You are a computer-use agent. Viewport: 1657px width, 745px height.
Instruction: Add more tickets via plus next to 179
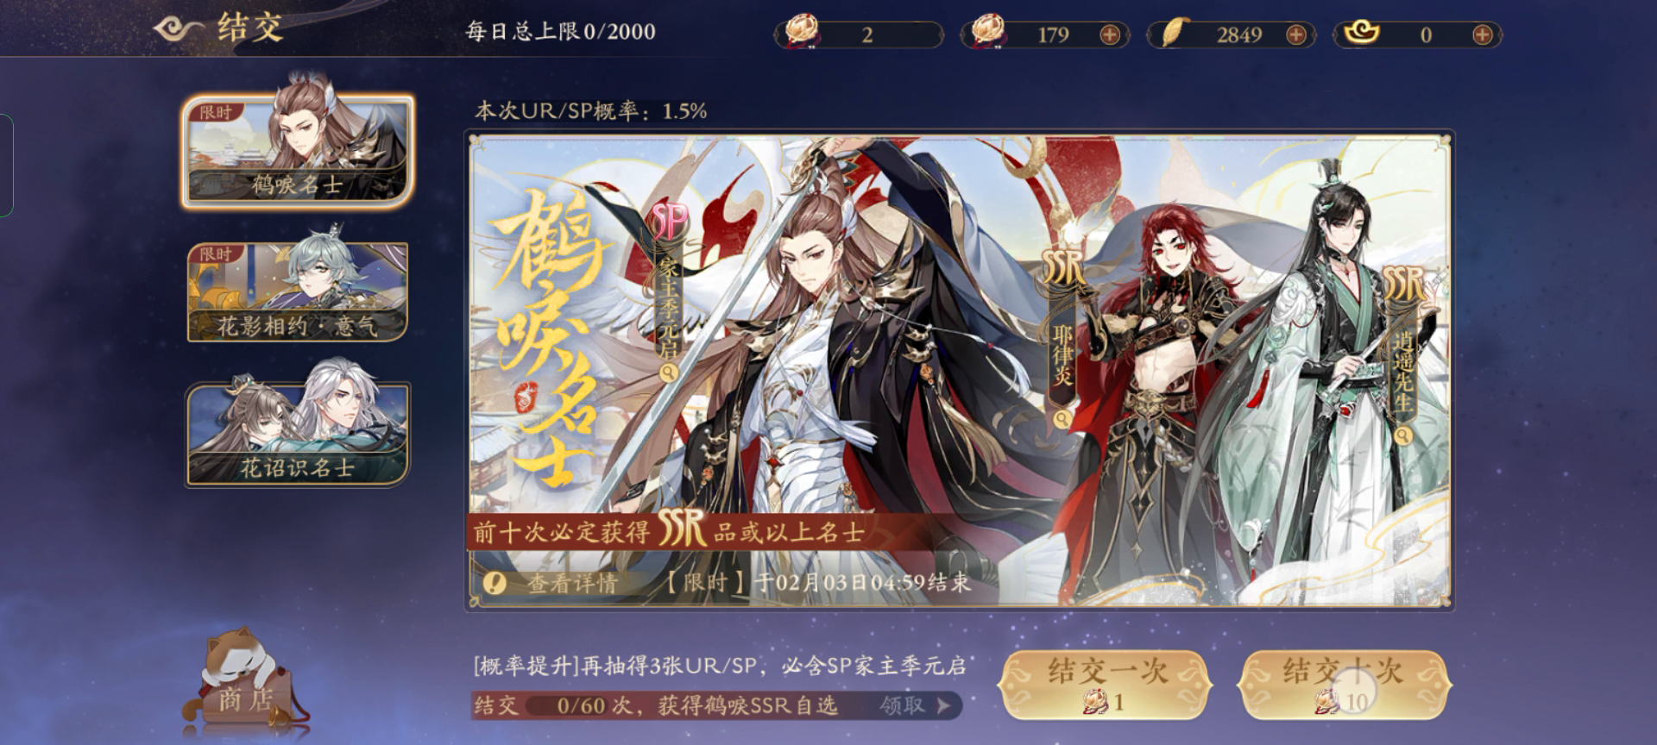click(1109, 34)
